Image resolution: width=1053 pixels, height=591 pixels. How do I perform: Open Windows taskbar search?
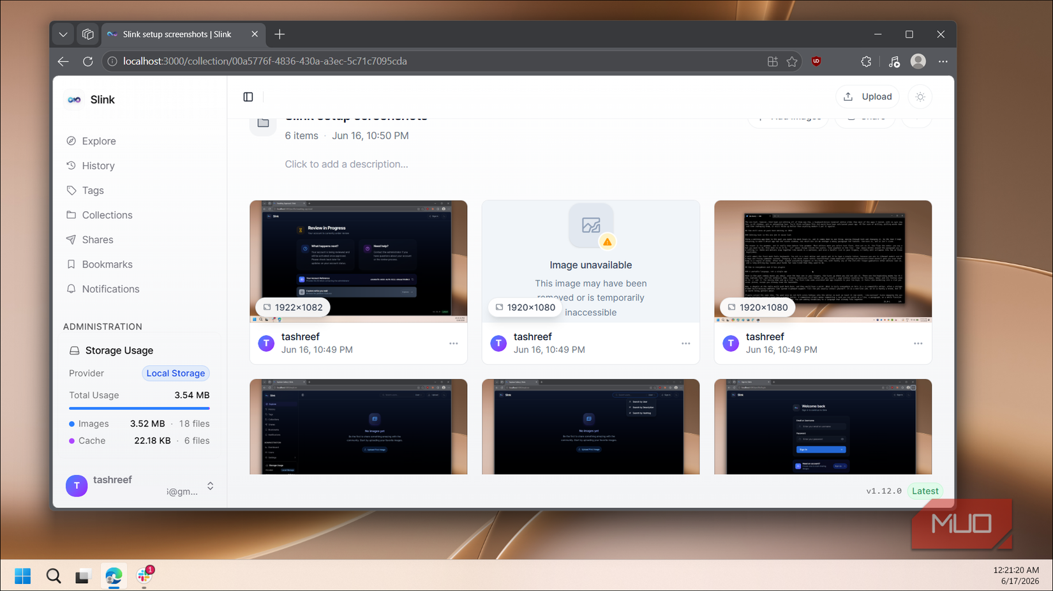54,576
